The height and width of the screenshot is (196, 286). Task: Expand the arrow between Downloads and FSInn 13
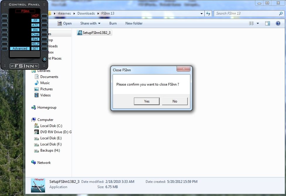[98, 13]
